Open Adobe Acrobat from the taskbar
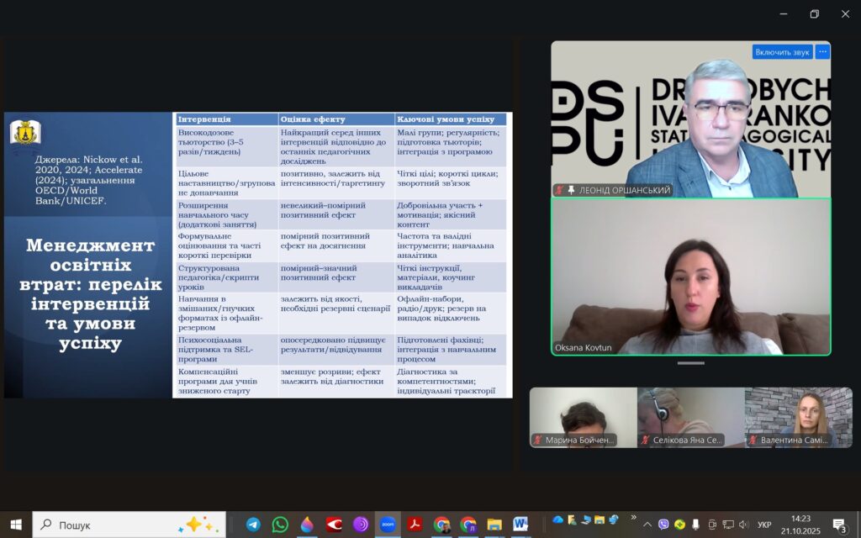Screen dimensions: 861x538 click(415, 525)
